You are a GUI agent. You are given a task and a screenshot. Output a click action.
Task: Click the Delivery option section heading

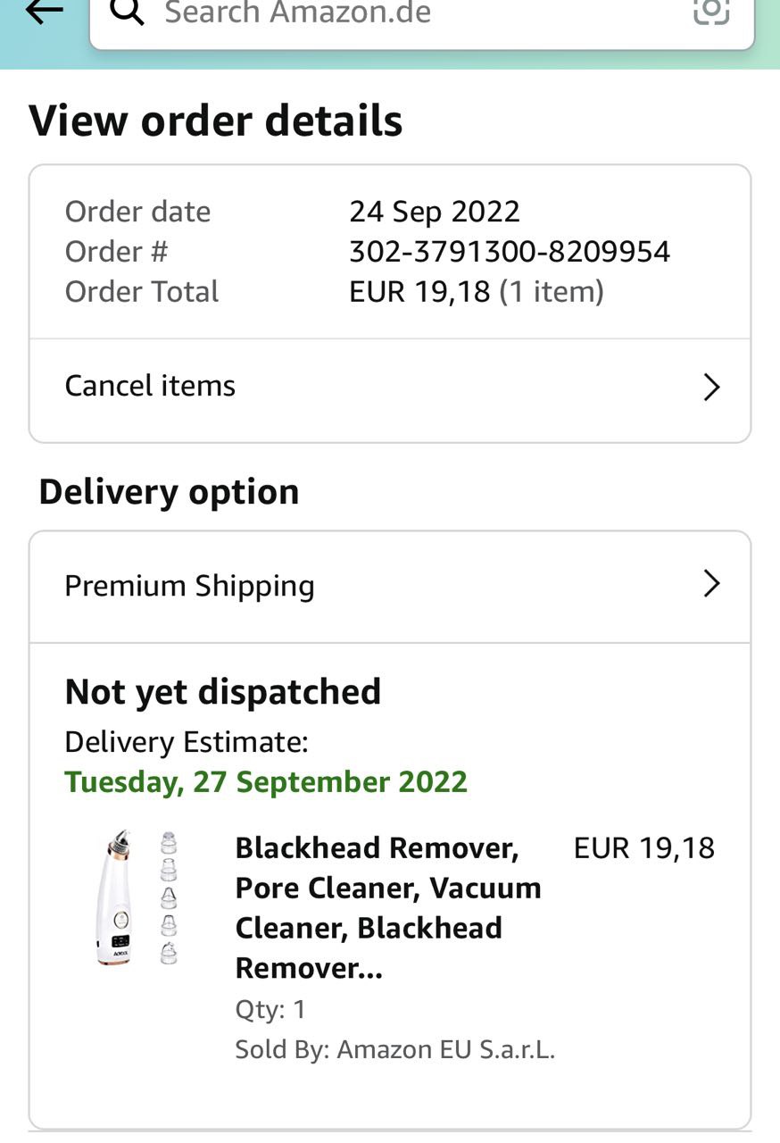169,492
